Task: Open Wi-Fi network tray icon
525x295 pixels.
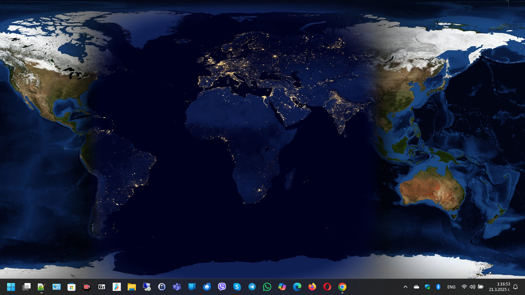Action: [464, 287]
